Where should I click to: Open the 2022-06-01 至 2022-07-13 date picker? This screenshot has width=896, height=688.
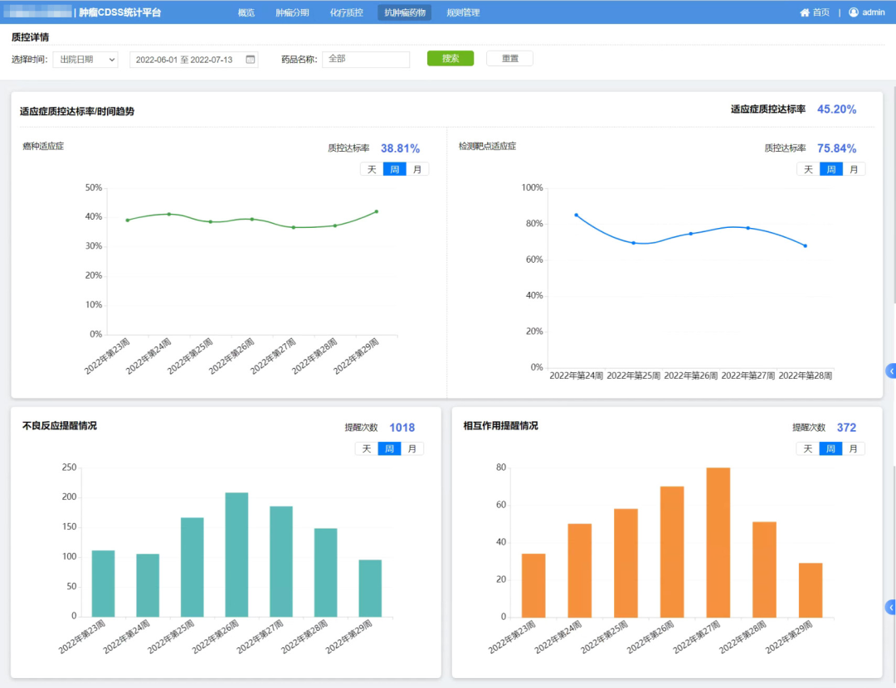pyautogui.click(x=193, y=60)
